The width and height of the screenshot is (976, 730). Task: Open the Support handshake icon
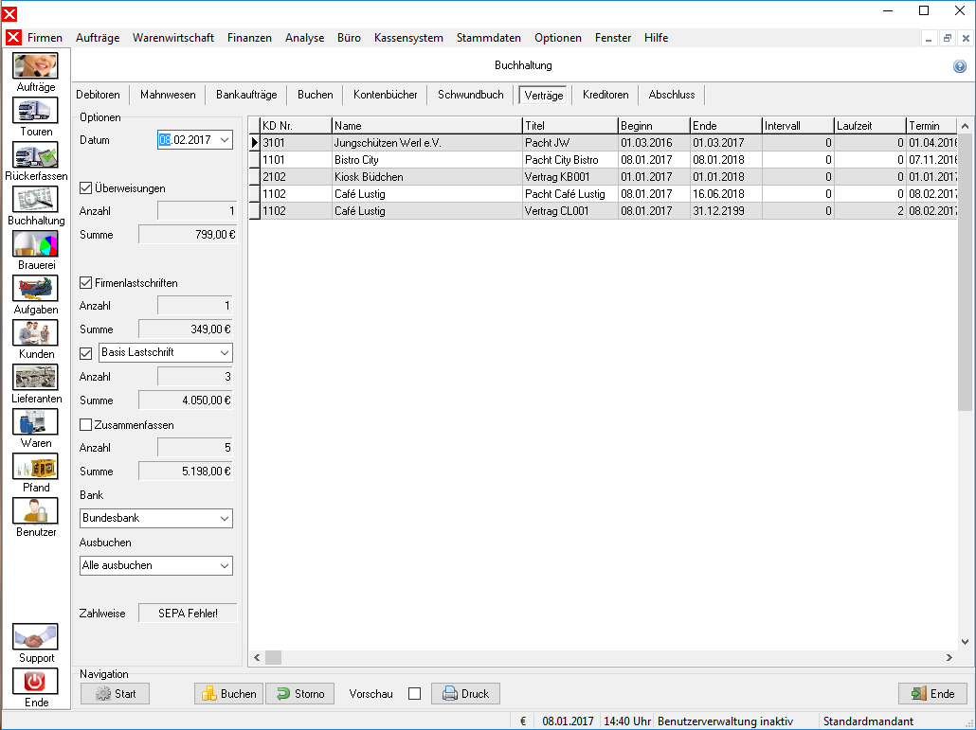pos(35,636)
